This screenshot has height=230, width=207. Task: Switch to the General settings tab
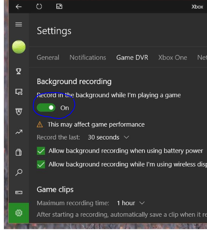(x=48, y=57)
